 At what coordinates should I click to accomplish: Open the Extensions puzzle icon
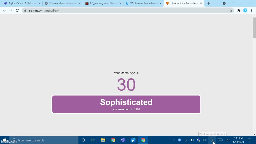(x=239, y=10)
